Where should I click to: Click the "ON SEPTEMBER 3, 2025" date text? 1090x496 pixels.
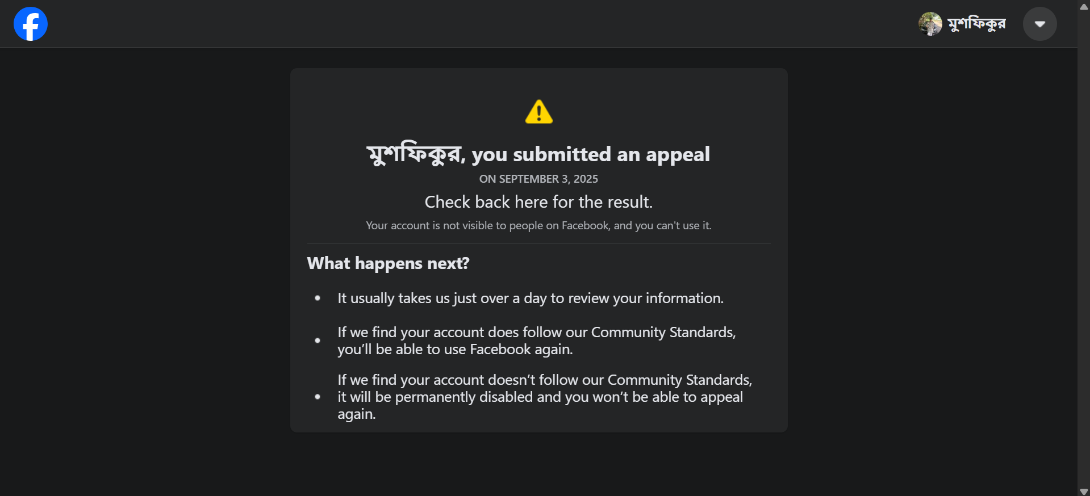538,179
